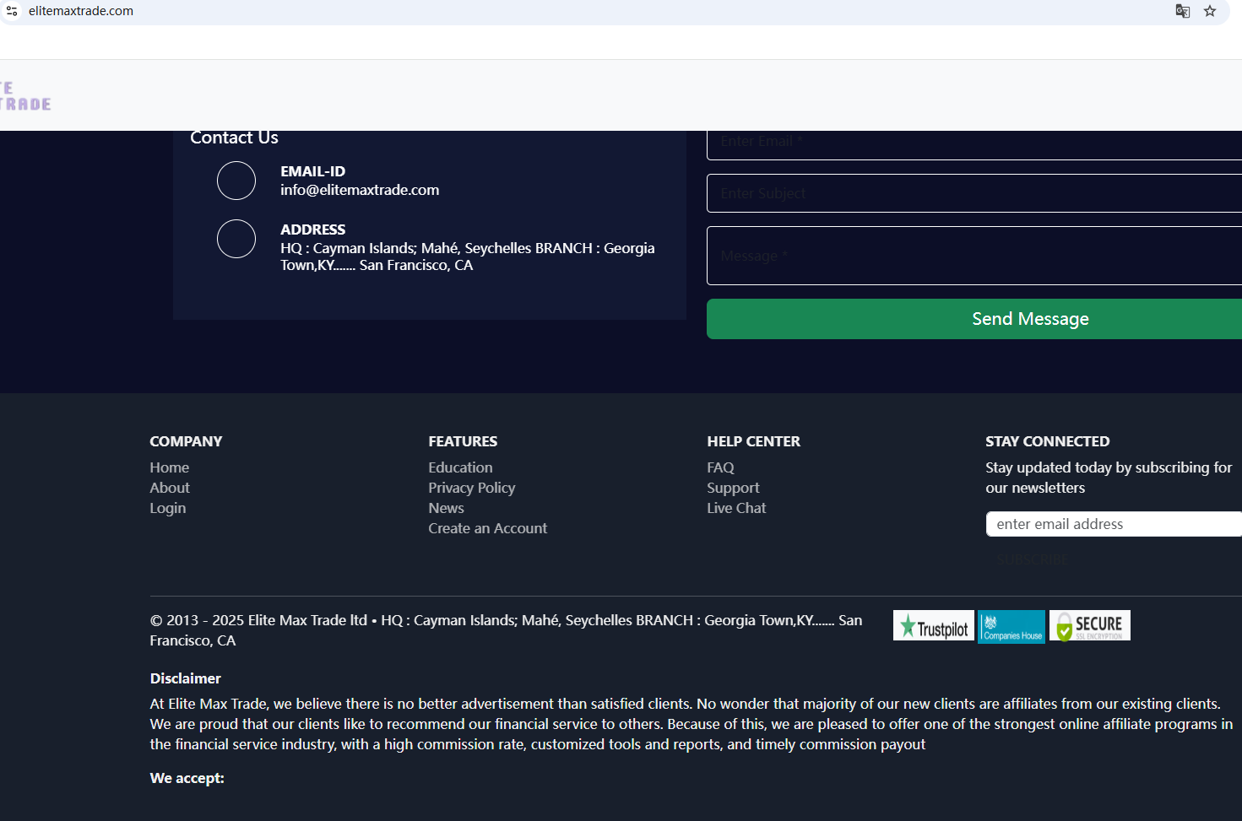
Task: Open Live Chat from Help Center
Action: (736, 508)
